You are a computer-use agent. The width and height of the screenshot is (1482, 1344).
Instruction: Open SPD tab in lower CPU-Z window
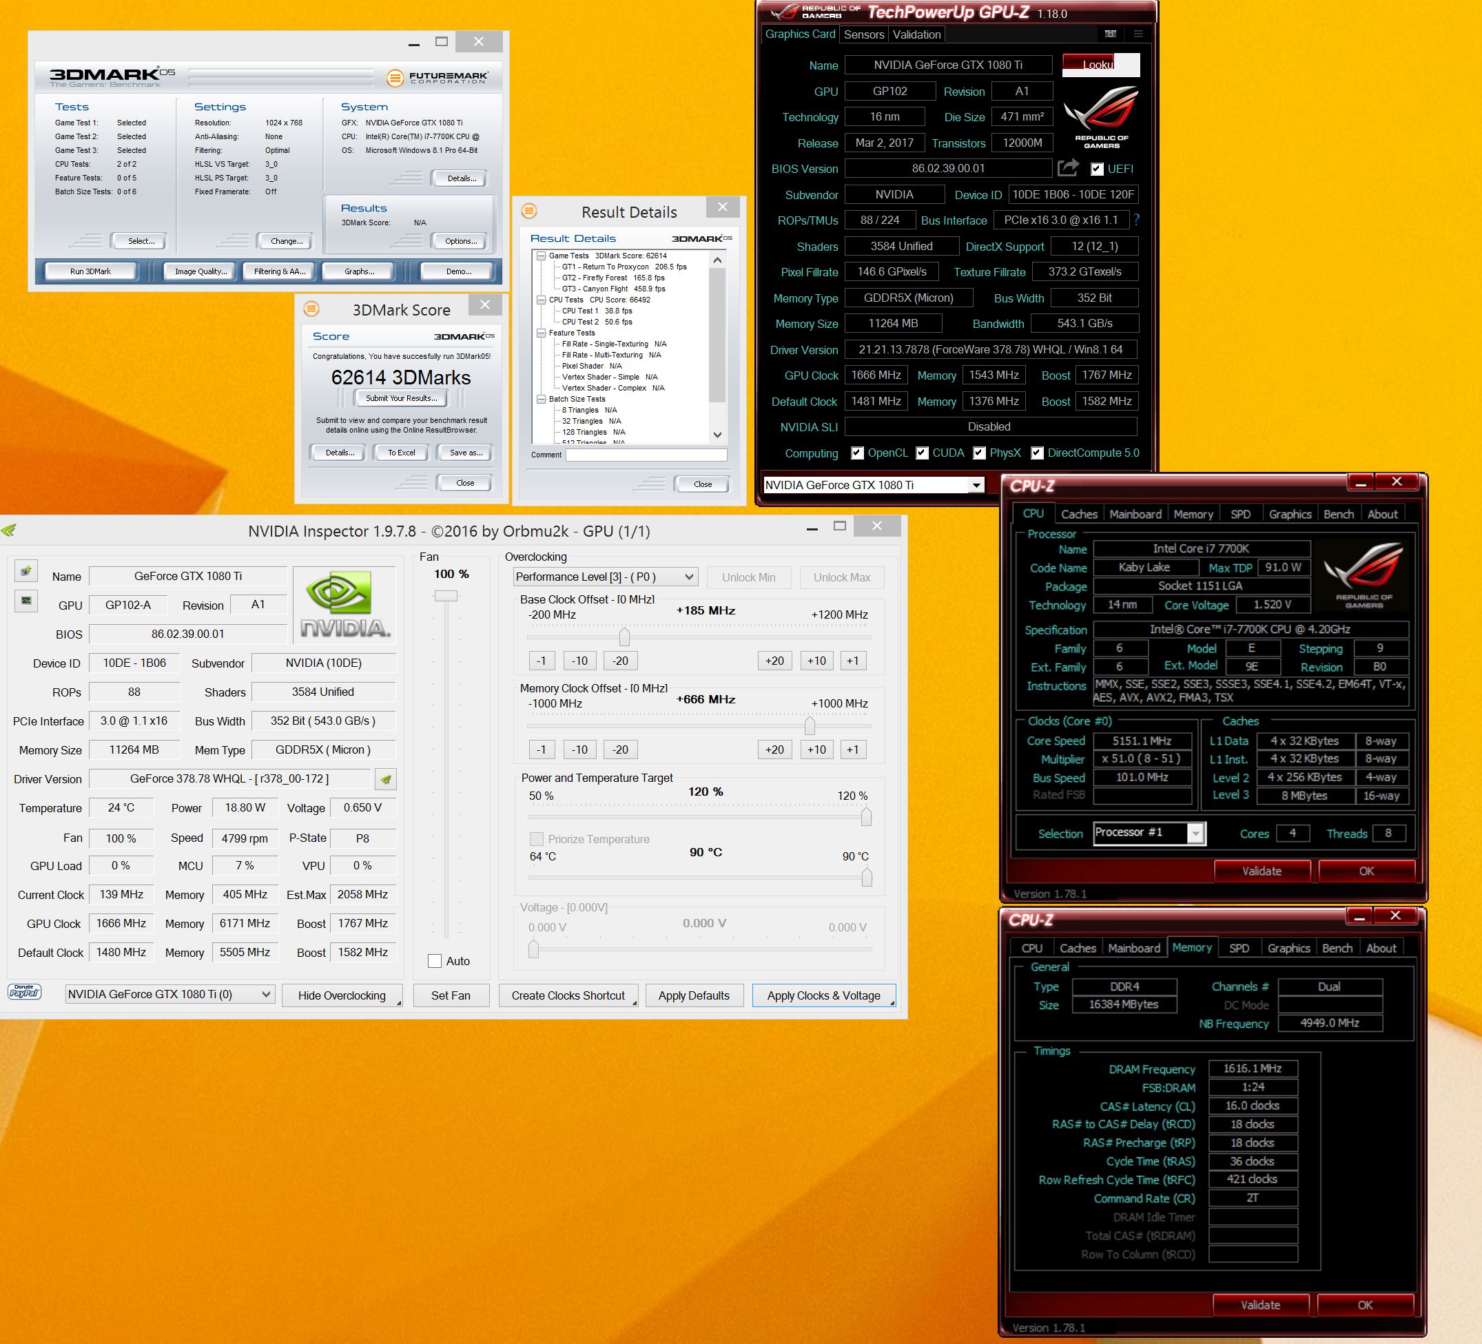point(1239,948)
